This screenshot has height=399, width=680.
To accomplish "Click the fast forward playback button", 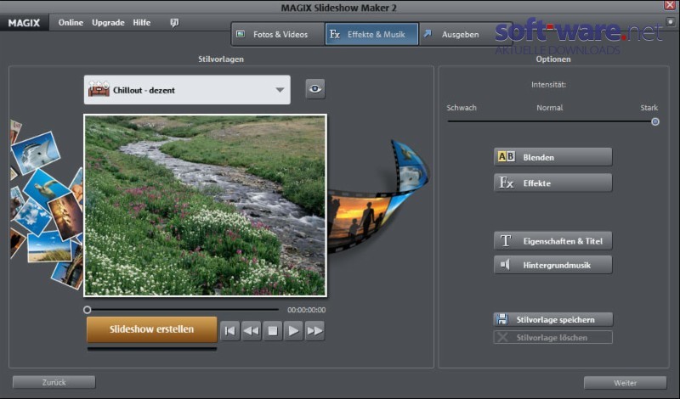I will coord(314,330).
